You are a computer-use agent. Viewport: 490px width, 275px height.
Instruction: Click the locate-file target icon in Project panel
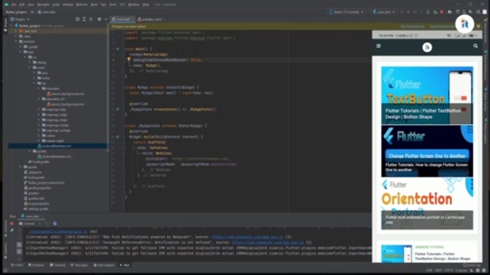[x=78, y=19]
